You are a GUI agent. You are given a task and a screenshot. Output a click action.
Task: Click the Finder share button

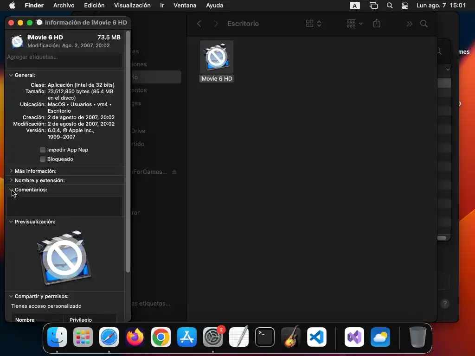[377, 23]
